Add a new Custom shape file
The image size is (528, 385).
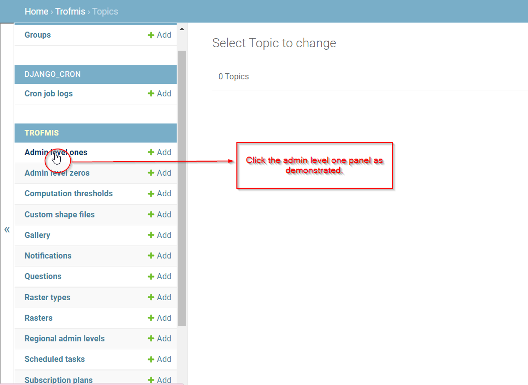(160, 214)
